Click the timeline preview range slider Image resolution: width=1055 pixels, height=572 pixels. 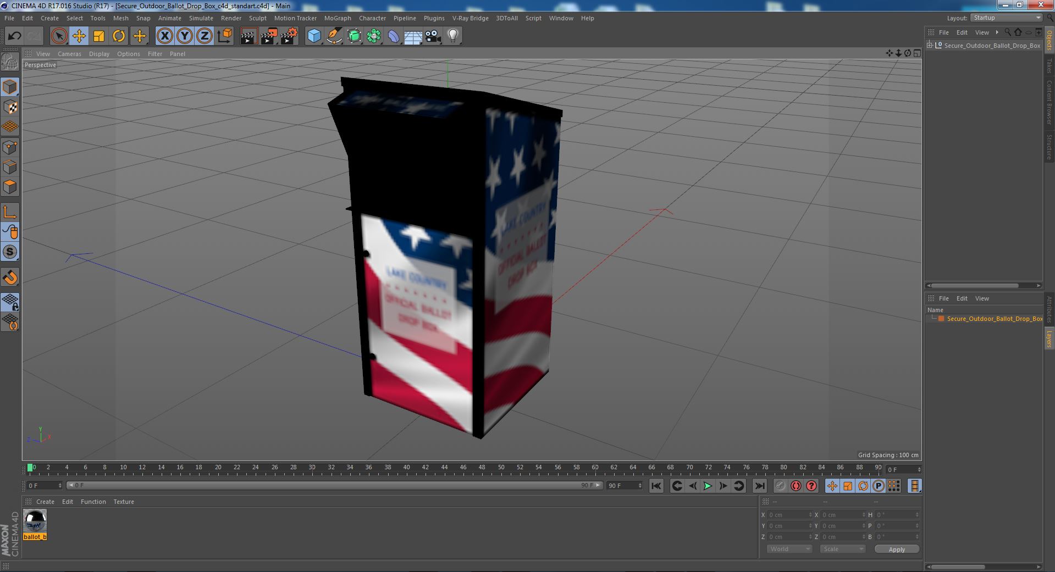(334, 486)
